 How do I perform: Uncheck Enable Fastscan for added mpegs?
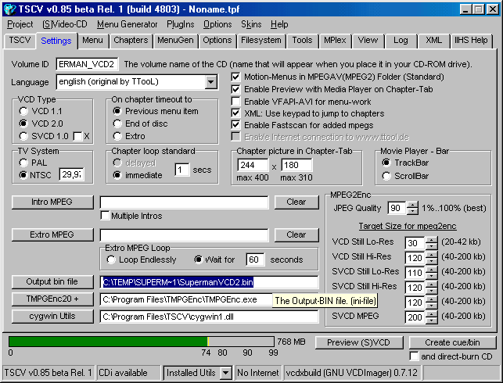coord(236,125)
